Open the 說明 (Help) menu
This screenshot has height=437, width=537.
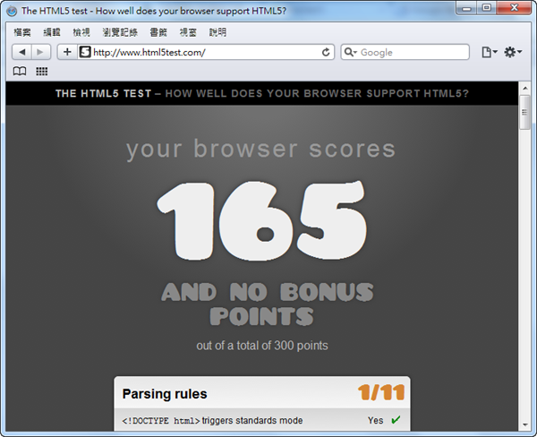pos(217,32)
